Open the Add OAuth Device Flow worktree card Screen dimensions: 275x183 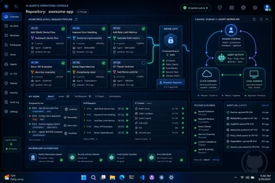(x=48, y=40)
